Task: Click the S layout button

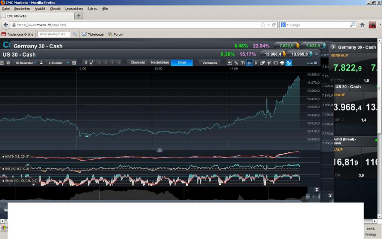Action: point(86,62)
